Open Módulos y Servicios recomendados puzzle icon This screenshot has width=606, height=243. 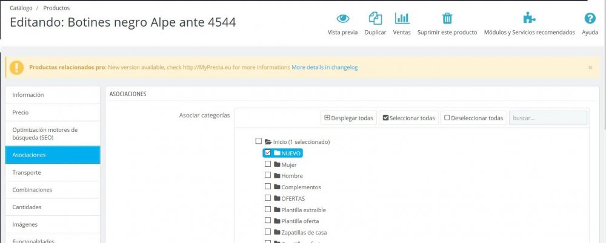(x=529, y=18)
